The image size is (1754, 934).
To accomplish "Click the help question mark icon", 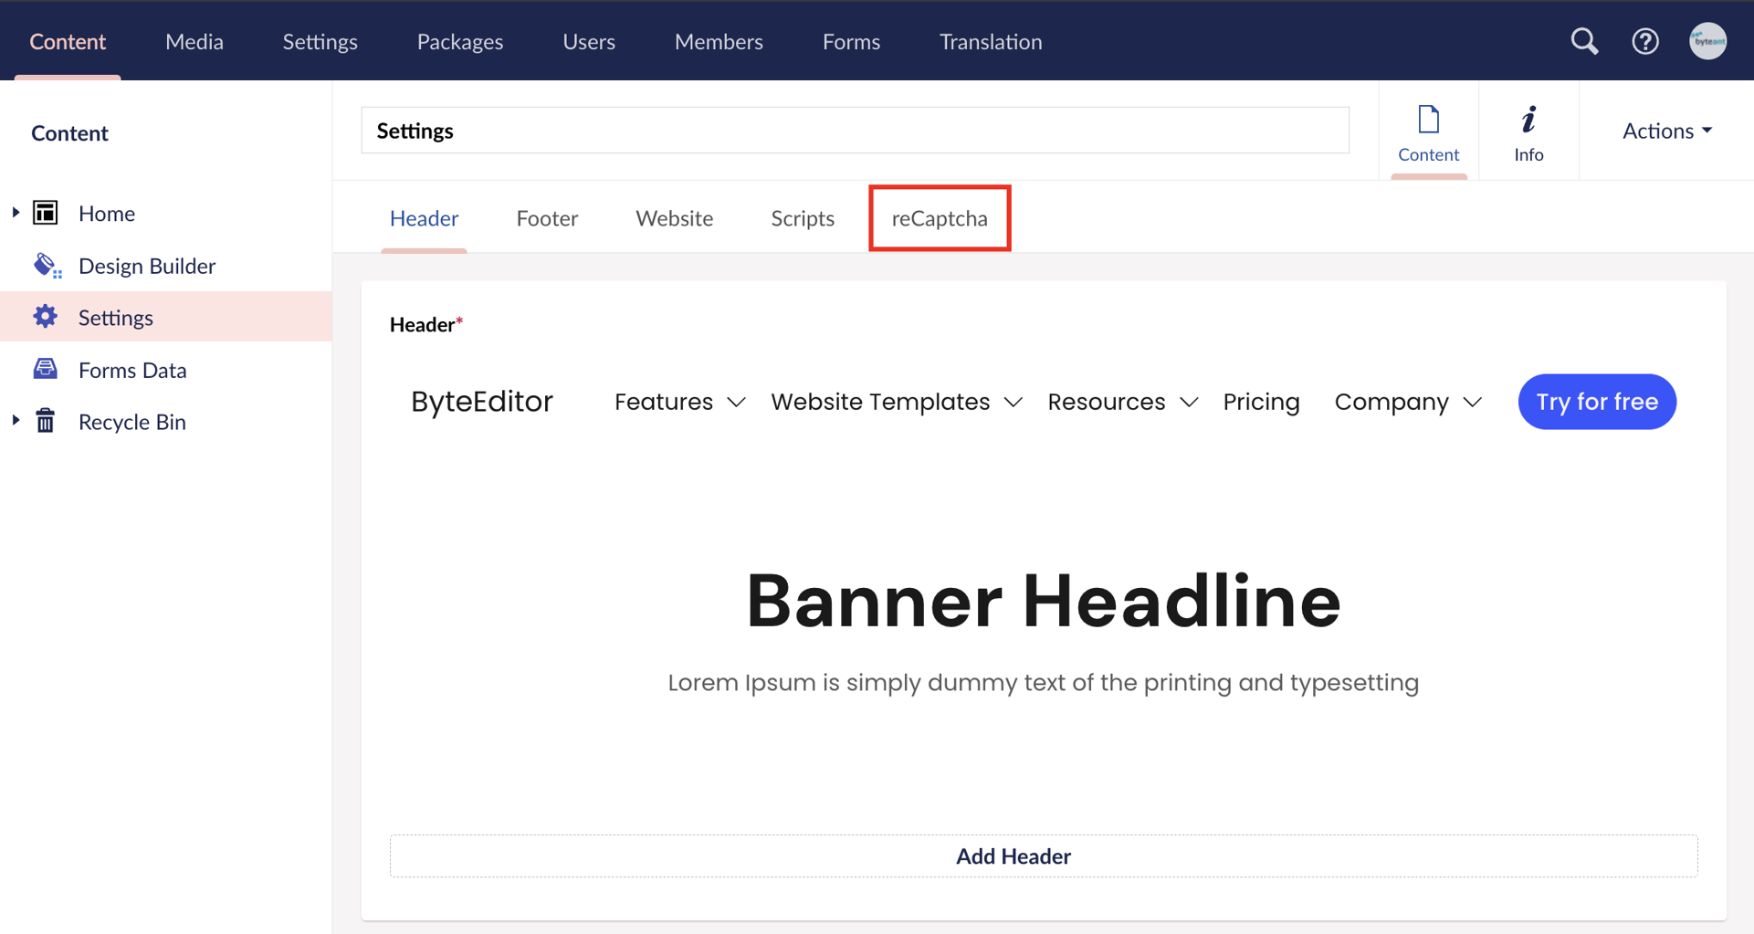I will [1645, 41].
